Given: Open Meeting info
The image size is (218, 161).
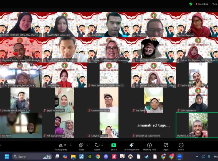Looking at the screenshot, I should [x=149, y=146].
